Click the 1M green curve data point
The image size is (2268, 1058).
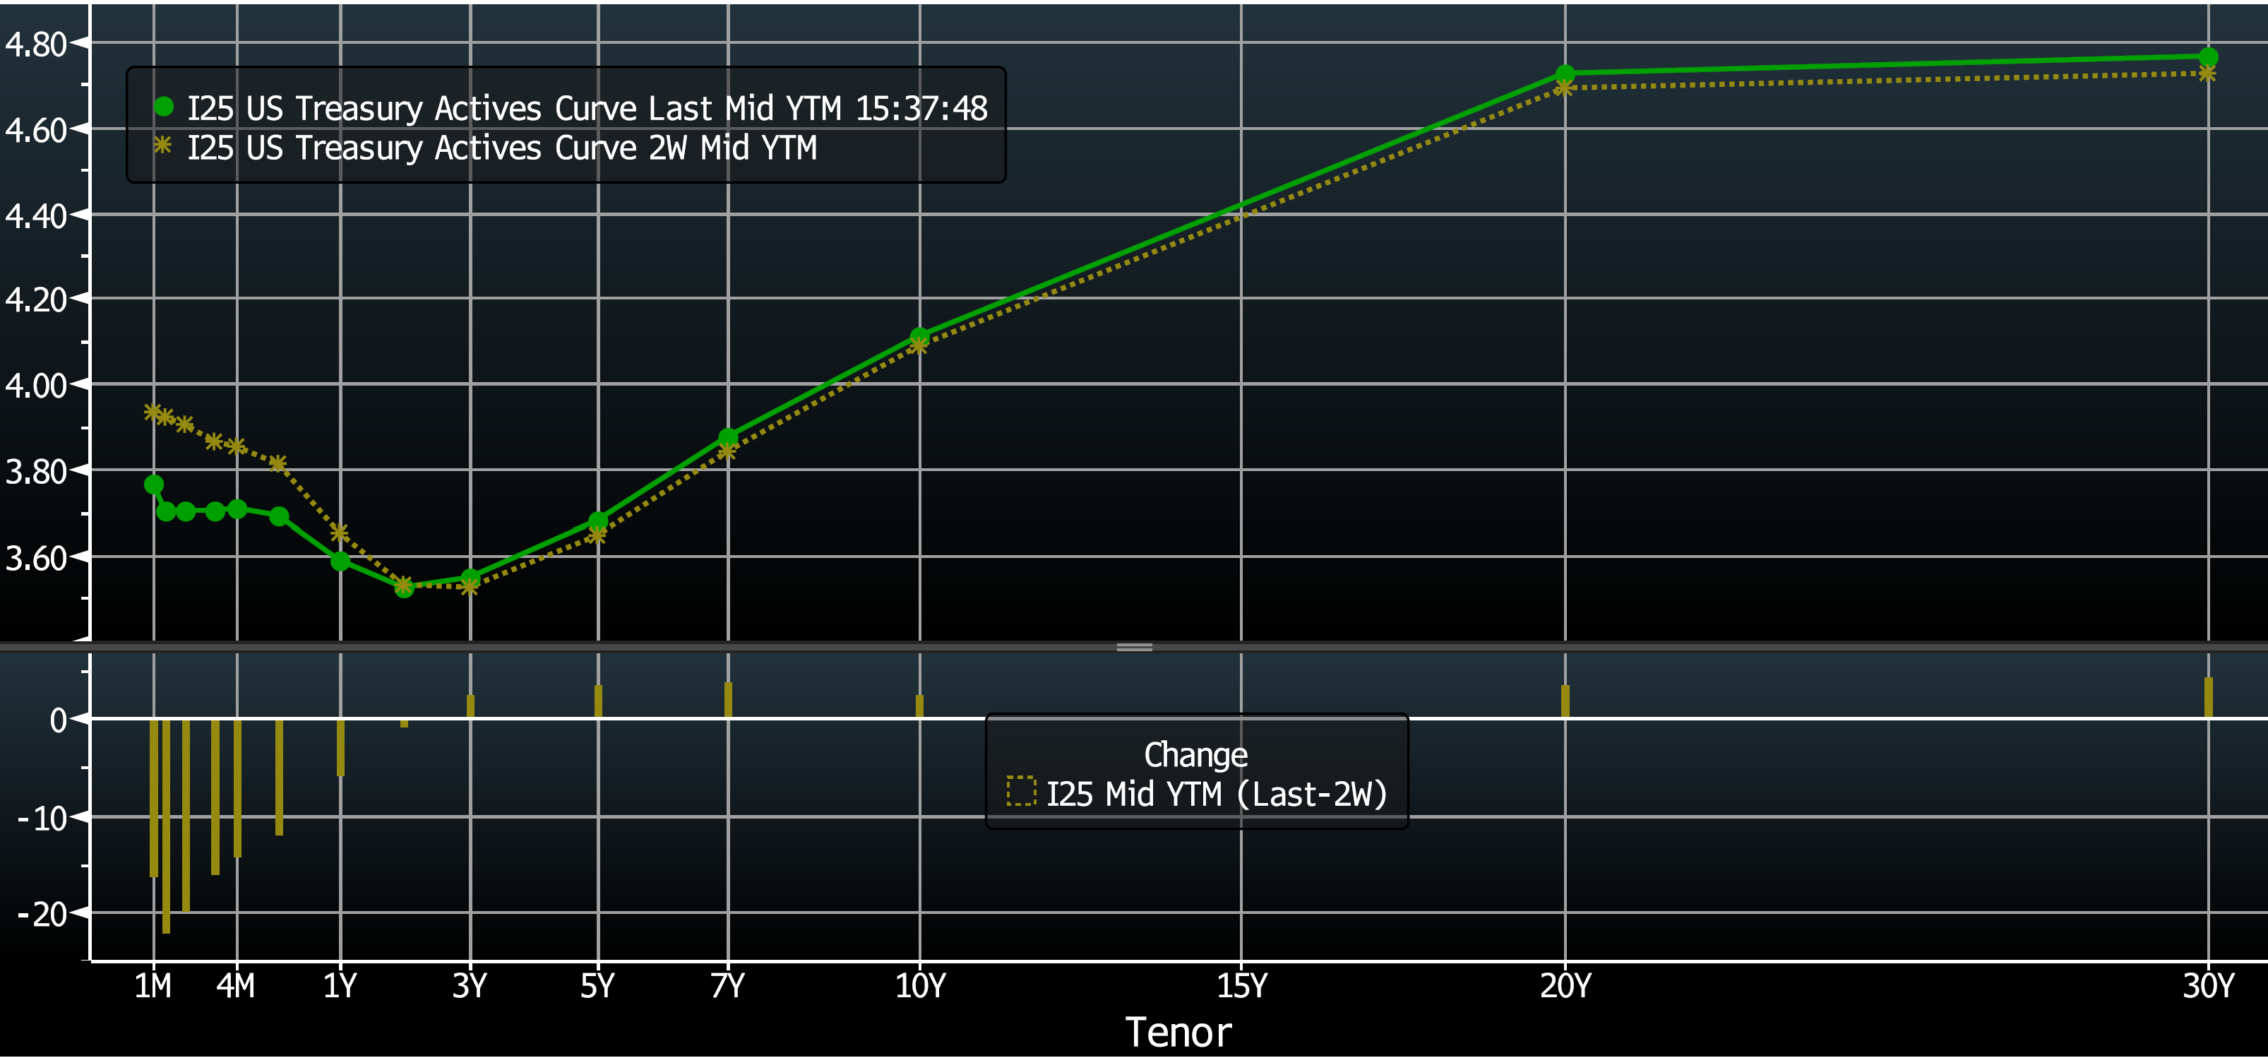[153, 484]
